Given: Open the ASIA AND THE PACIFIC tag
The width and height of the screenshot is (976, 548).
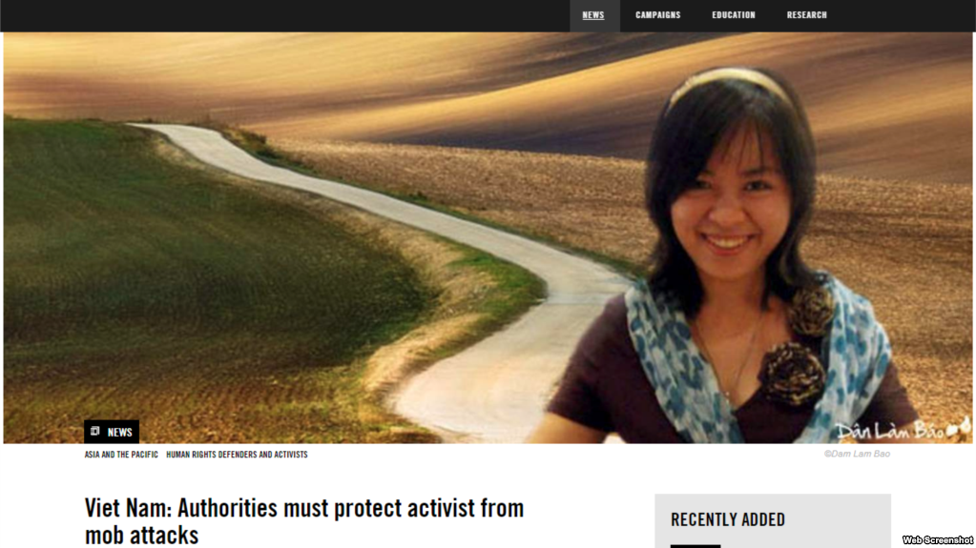Looking at the screenshot, I should pos(121,455).
